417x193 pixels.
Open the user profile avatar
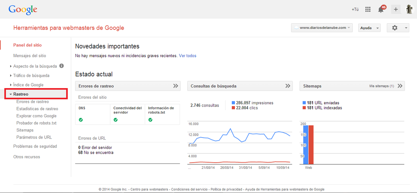click(409, 9)
